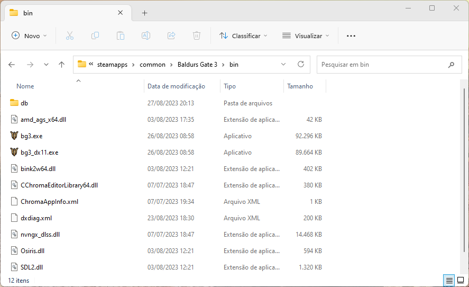Go back with the left arrow

coord(12,65)
